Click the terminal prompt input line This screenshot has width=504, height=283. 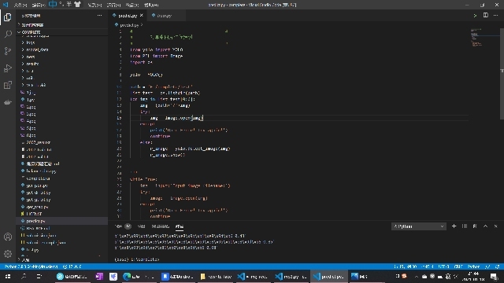(x=136, y=259)
